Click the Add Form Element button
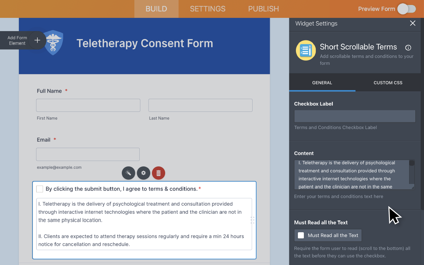Screen dimensions: 424x265 click(x=17, y=40)
